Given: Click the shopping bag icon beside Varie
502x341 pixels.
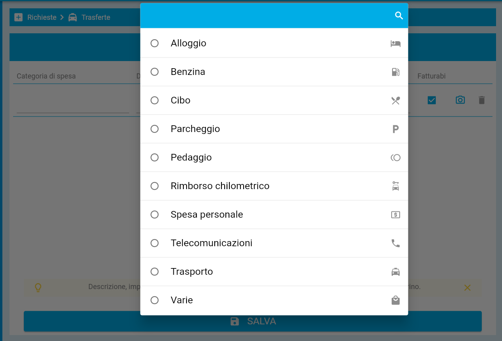Looking at the screenshot, I should click(x=395, y=300).
